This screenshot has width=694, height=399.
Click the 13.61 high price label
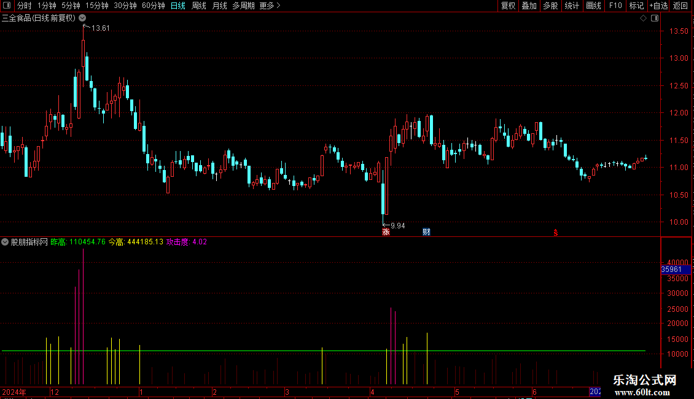(x=101, y=28)
